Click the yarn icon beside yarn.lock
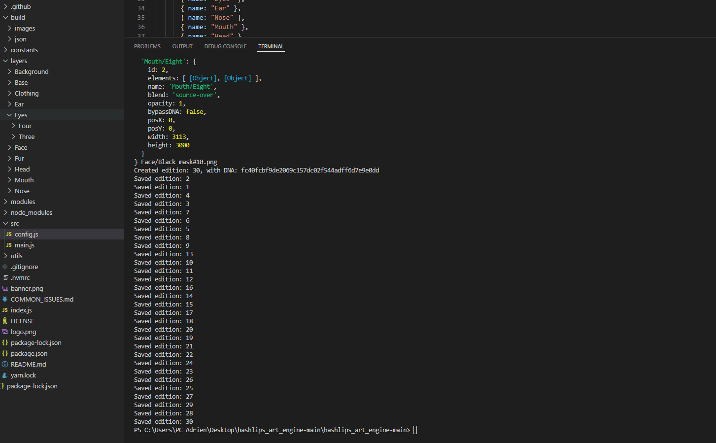 pos(5,375)
